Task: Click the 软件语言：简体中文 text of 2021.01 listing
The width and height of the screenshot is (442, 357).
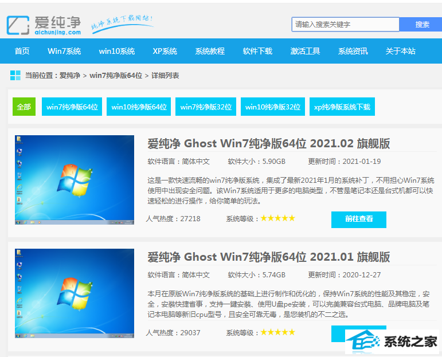Action: (179, 274)
